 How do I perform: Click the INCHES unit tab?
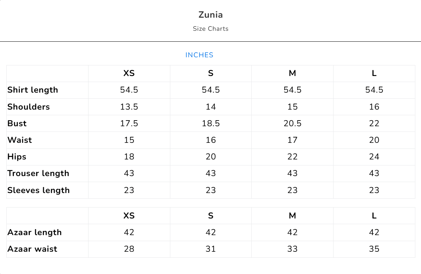pyautogui.click(x=199, y=55)
